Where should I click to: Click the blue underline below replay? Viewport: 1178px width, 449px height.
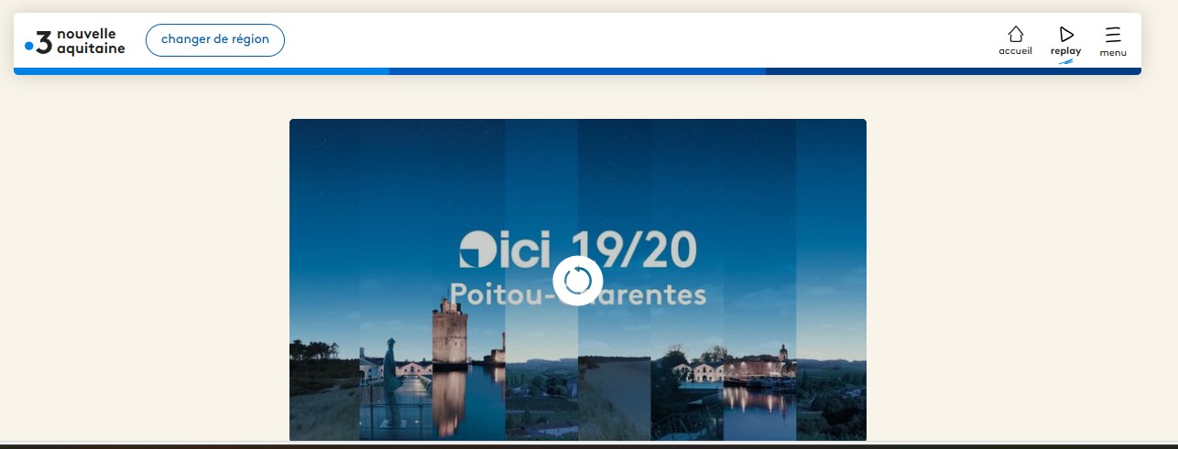point(1065,61)
